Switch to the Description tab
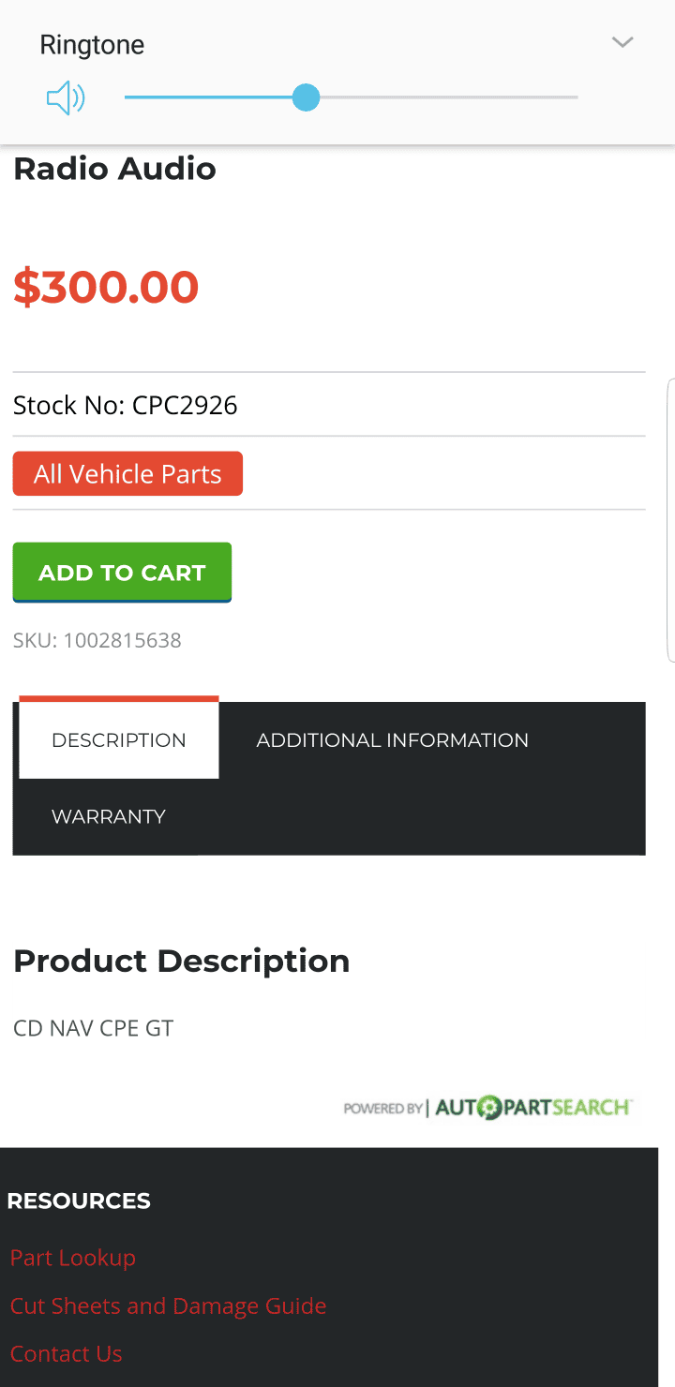675x1387 pixels. tap(119, 739)
